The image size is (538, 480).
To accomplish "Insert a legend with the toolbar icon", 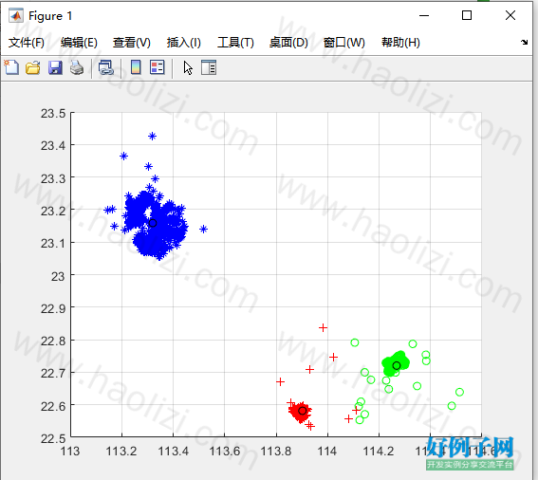I will pyautogui.click(x=158, y=67).
